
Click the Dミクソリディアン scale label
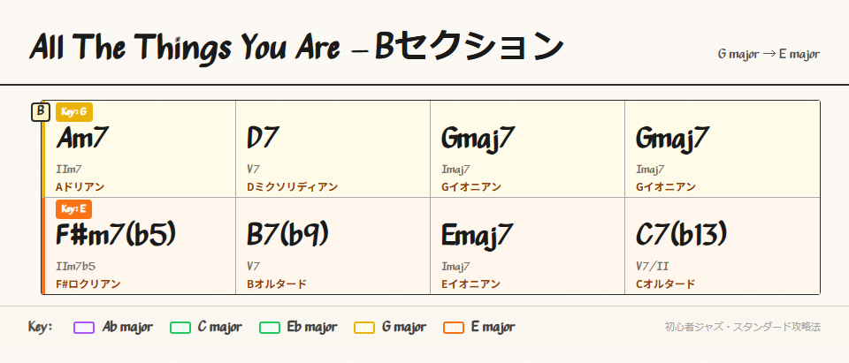[x=292, y=187]
